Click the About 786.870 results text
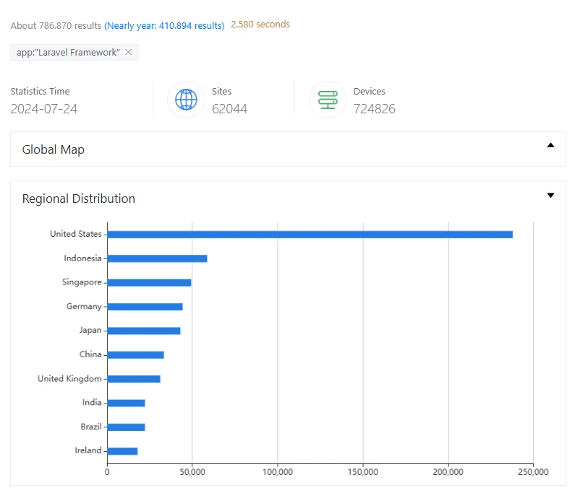Screen dimensions: 580x493 coord(56,25)
